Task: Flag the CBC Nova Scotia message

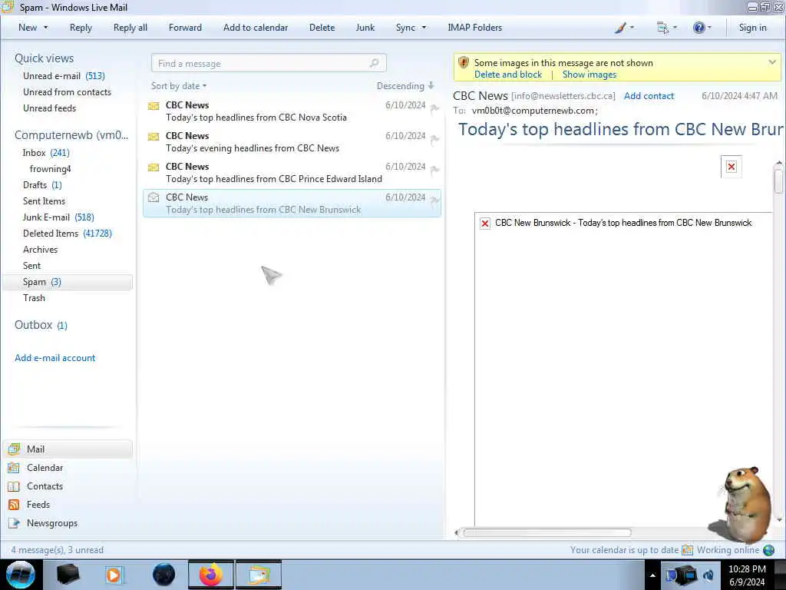Action: click(434, 108)
